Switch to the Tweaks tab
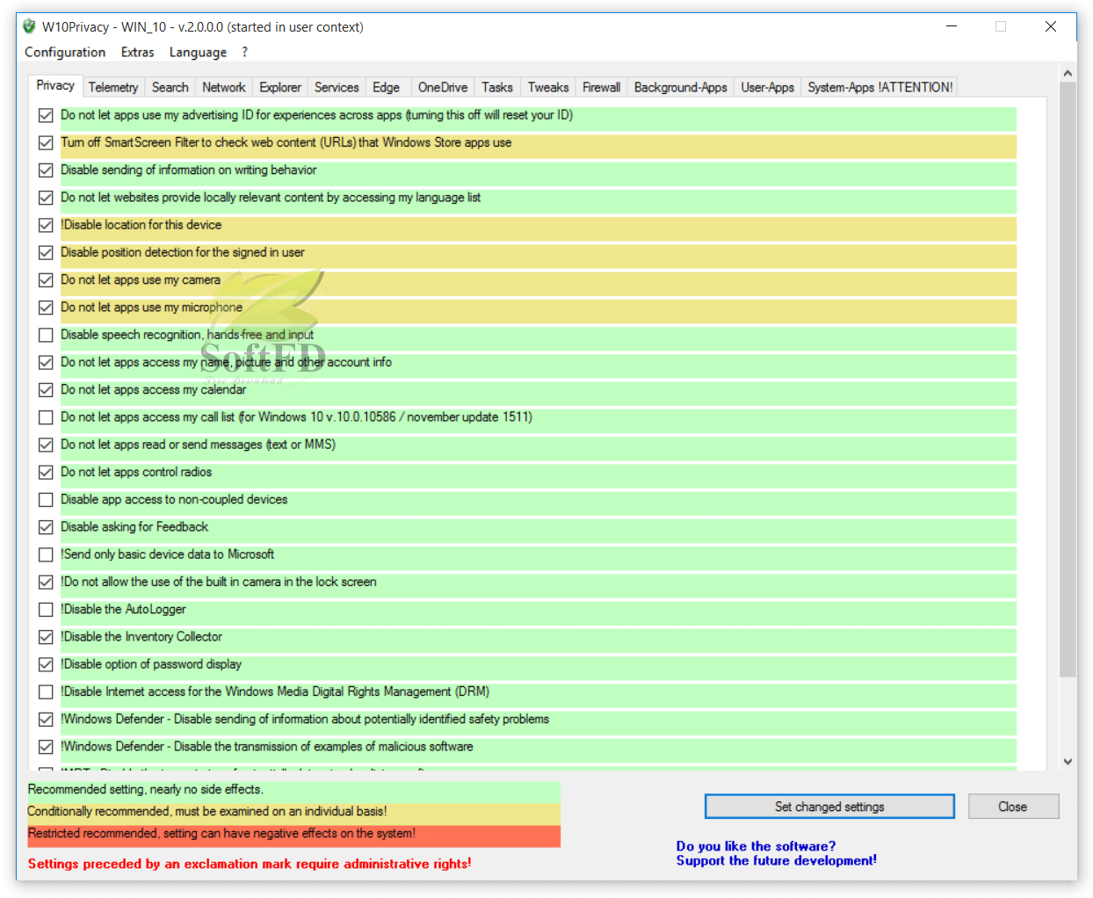This screenshot has width=1093, height=898. (x=548, y=87)
